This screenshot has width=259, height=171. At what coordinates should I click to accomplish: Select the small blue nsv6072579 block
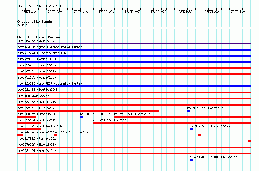82,117
